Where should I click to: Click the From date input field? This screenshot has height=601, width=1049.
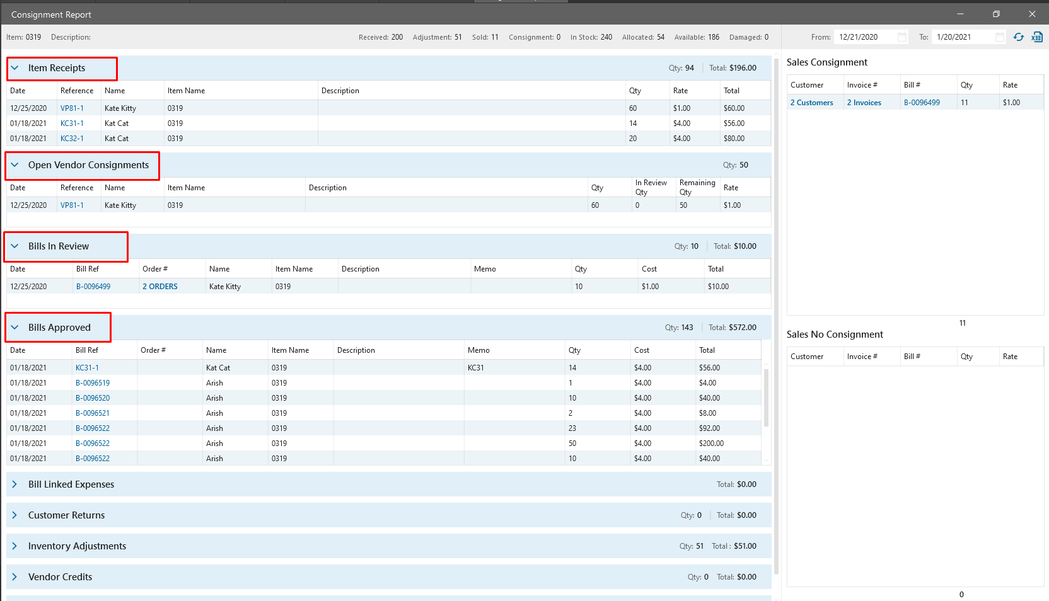click(x=864, y=37)
